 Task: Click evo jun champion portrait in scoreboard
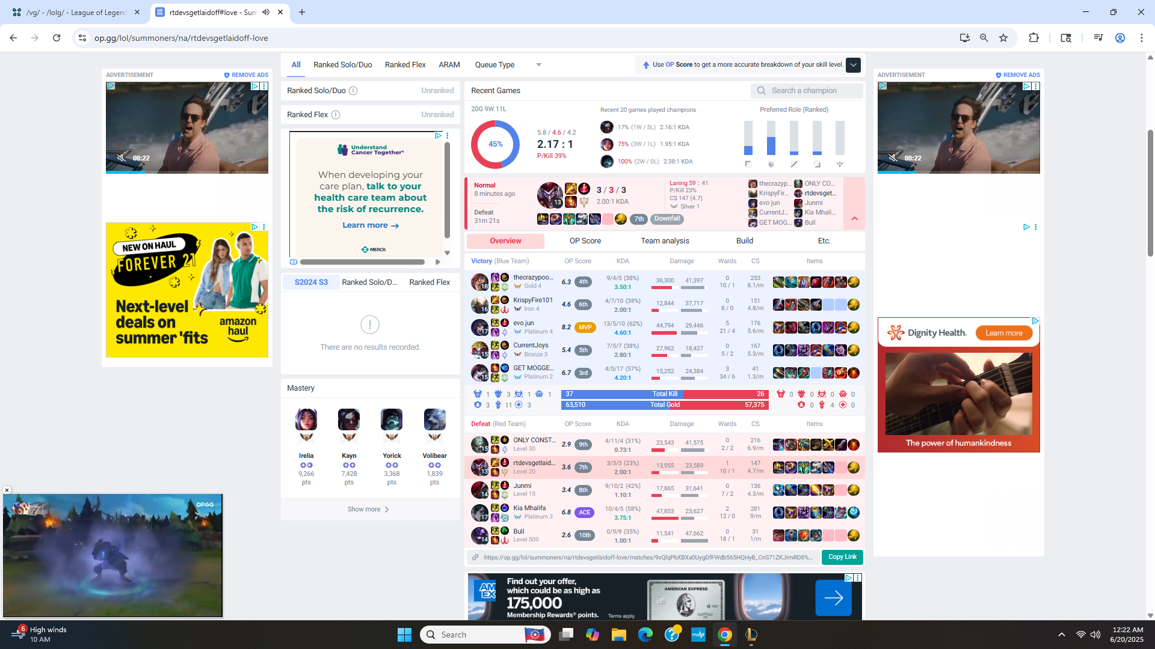[x=479, y=328]
